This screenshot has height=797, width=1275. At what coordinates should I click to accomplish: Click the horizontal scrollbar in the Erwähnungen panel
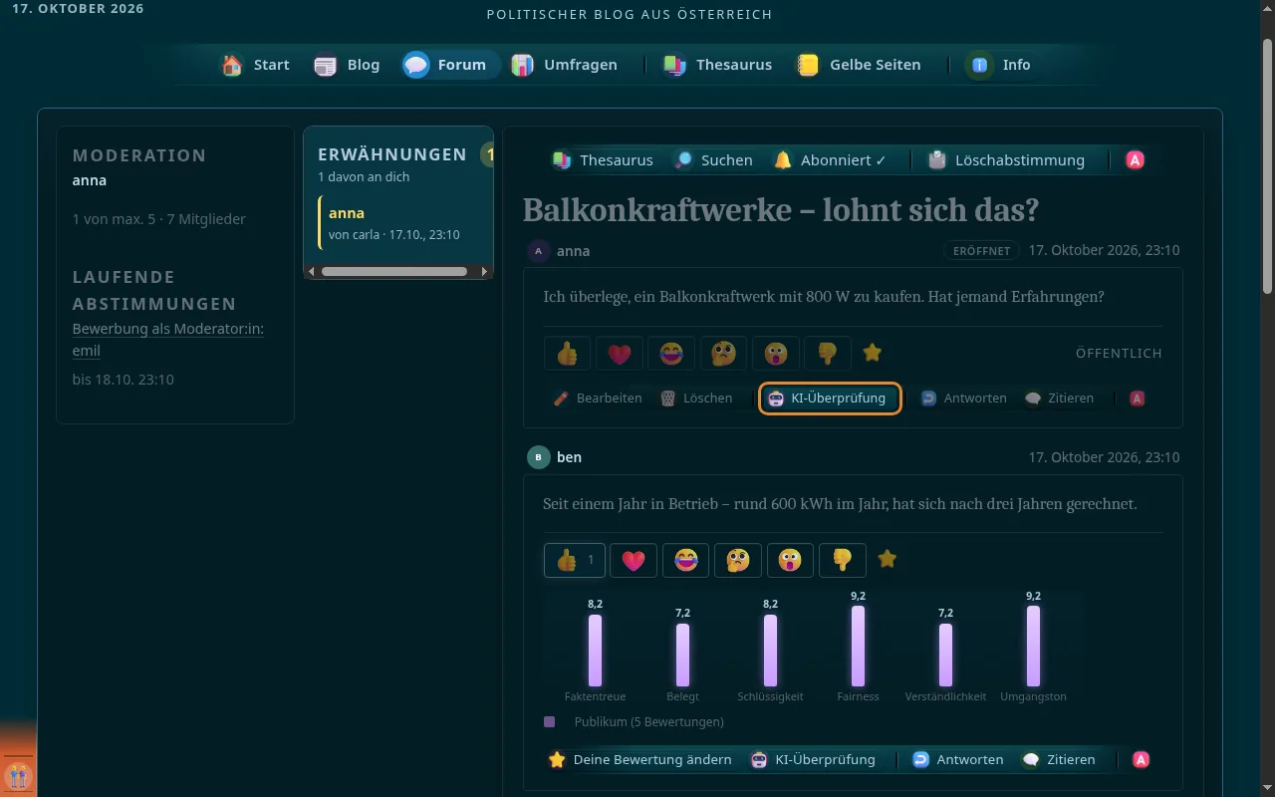click(394, 271)
